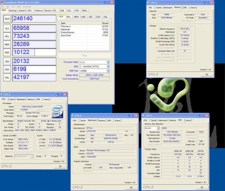Click the Back tab in CrystalMark
The image size is (225, 191).
pyautogui.click(x=85, y=11)
